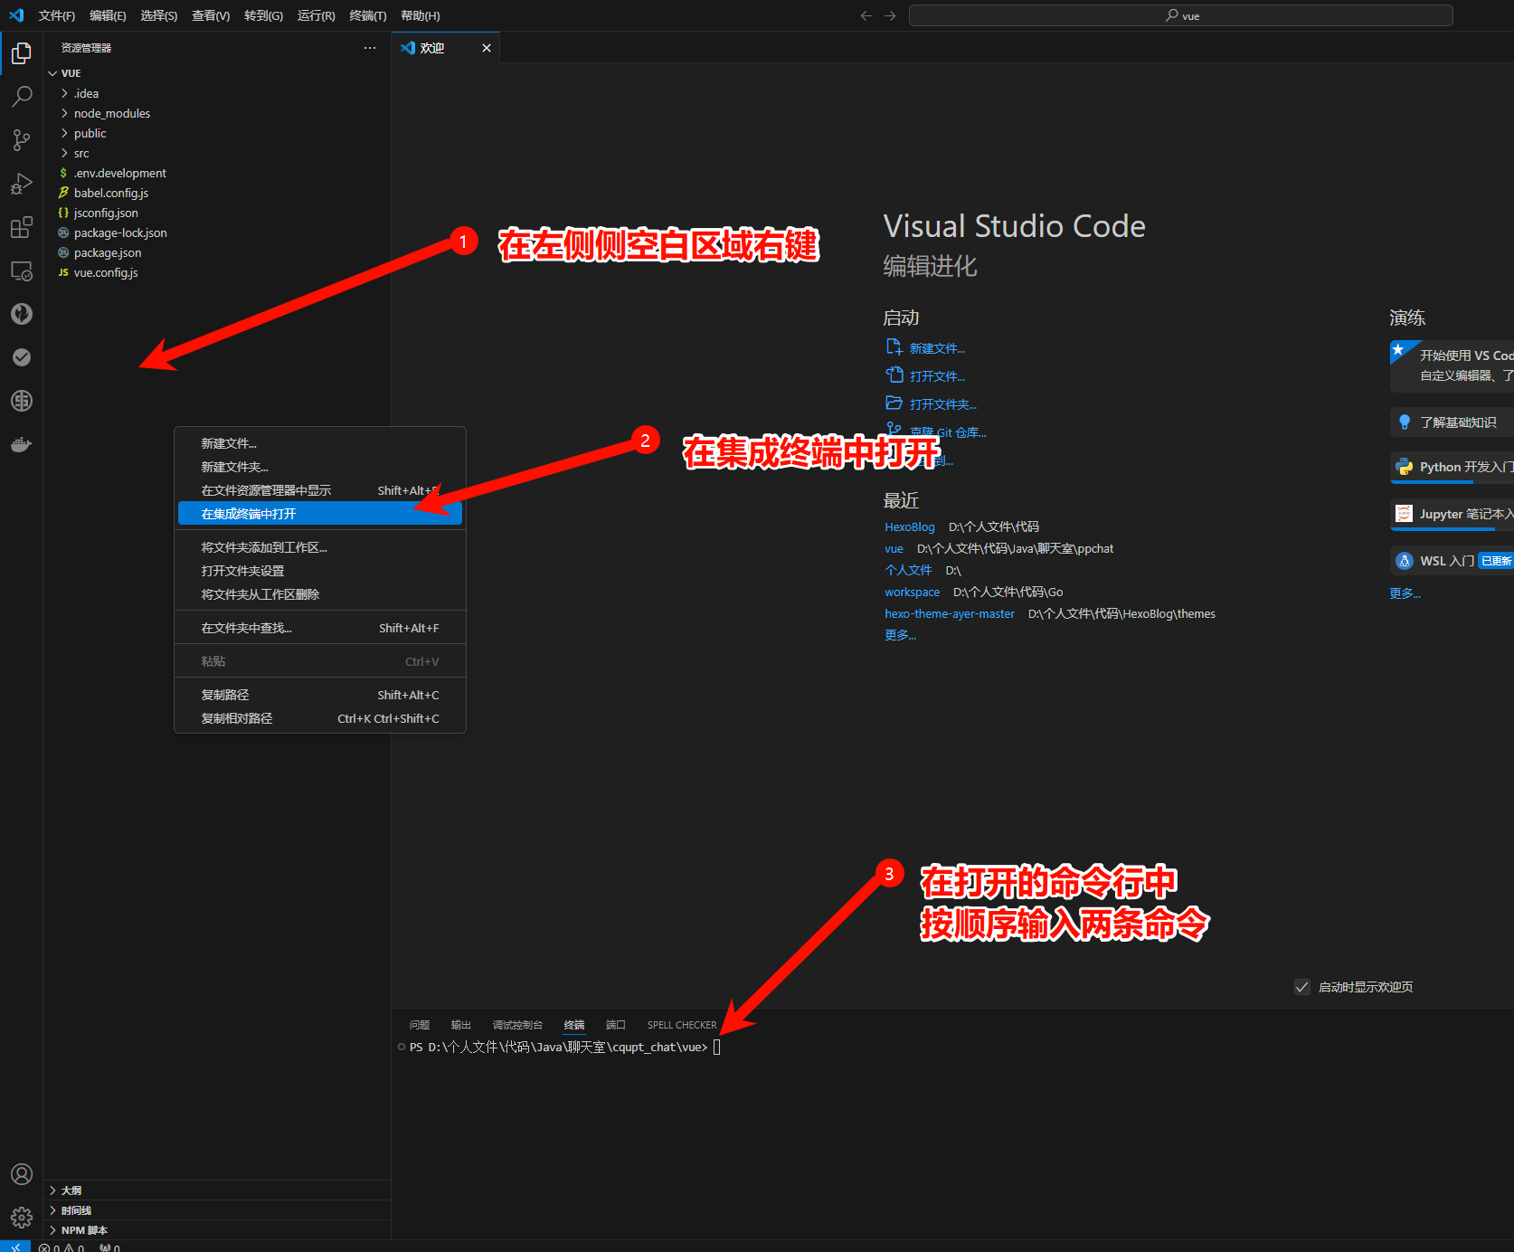Choose 在文件夹中查找... in context menu

coord(320,628)
